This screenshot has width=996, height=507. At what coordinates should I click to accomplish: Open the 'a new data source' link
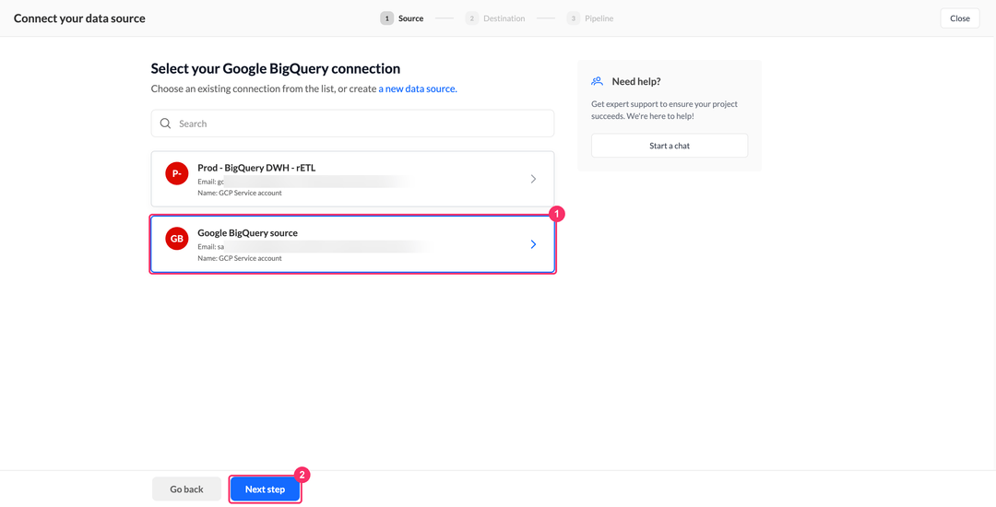point(418,88)
